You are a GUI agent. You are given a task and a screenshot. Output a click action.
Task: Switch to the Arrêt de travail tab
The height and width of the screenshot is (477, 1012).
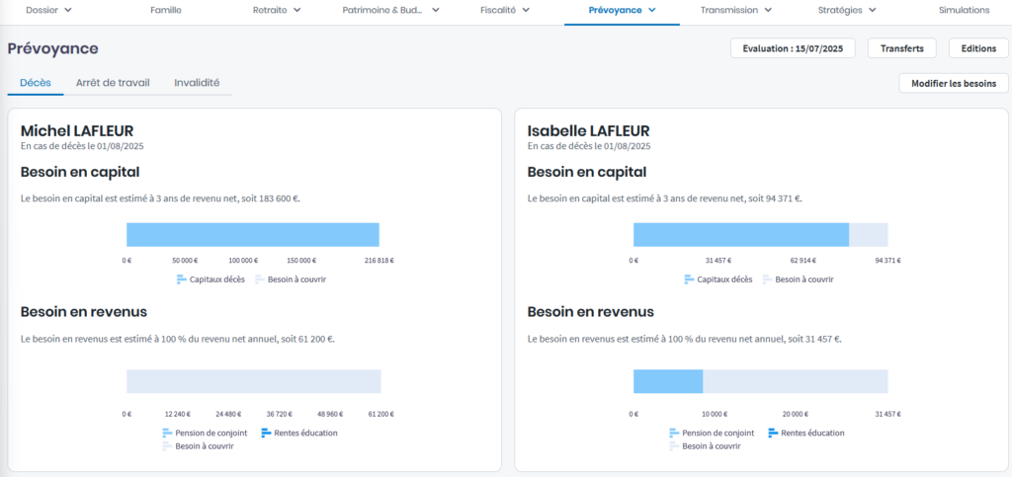pyautogui.click(x=113, y=83)
